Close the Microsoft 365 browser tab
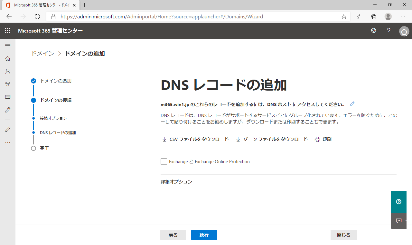This screenshot has width=412, height=245. [75, 5]
